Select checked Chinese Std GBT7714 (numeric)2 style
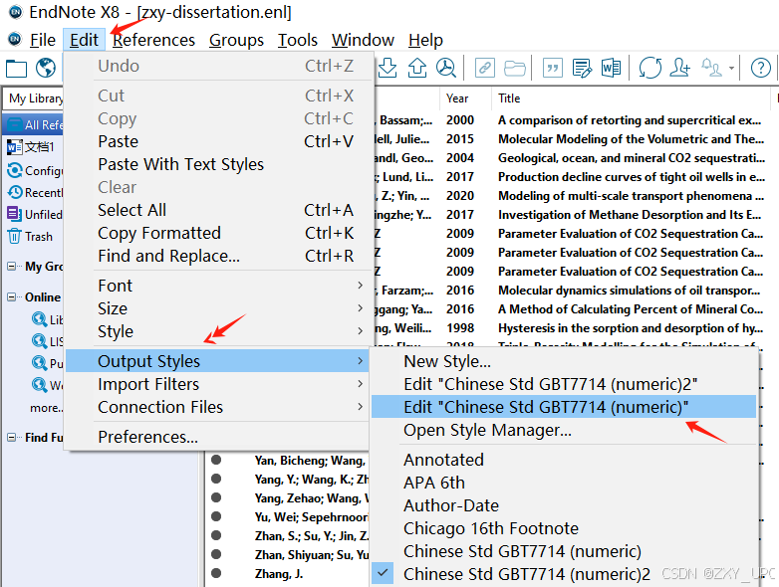Viewport: 779px width, 587px height. coord(564,574)
